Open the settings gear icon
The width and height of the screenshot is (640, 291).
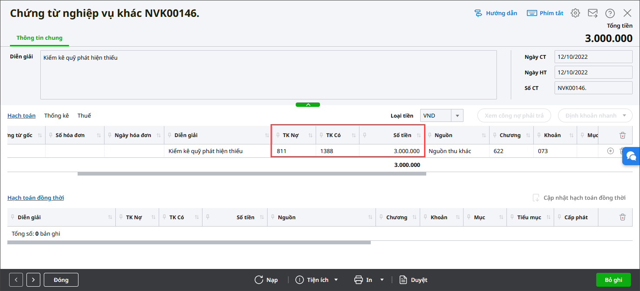tap(575, 13)
